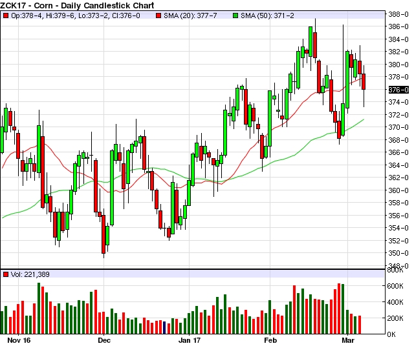Viewport: 414px width, 346px height.
Task: Click the 364-0 price axis label
Action: (x=398, y=165)
